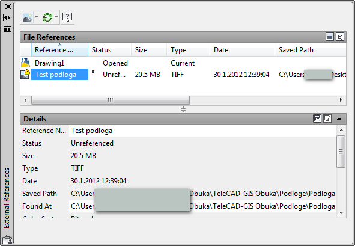Sort by the Reference Name column header
The image size is (355, 246).
pyautogui.click(x=59, y=50)
